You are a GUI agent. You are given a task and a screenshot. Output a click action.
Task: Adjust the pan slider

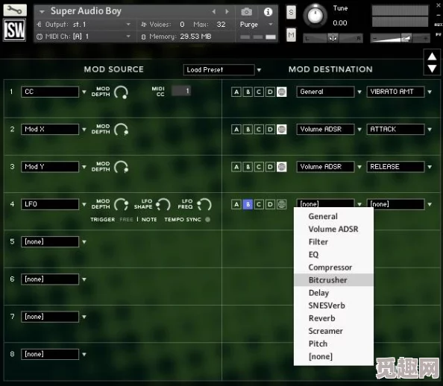tap(333, 38)
